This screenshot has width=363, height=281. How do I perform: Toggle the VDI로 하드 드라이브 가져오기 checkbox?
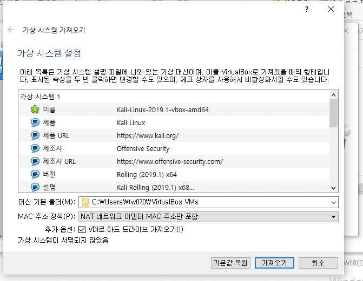[82, 230]
